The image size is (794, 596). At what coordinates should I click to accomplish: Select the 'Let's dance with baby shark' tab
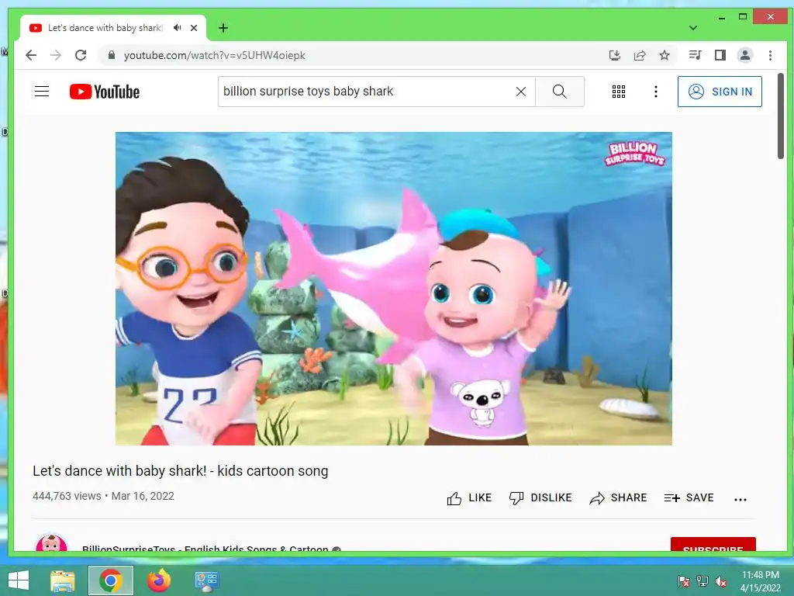point(105,28)
